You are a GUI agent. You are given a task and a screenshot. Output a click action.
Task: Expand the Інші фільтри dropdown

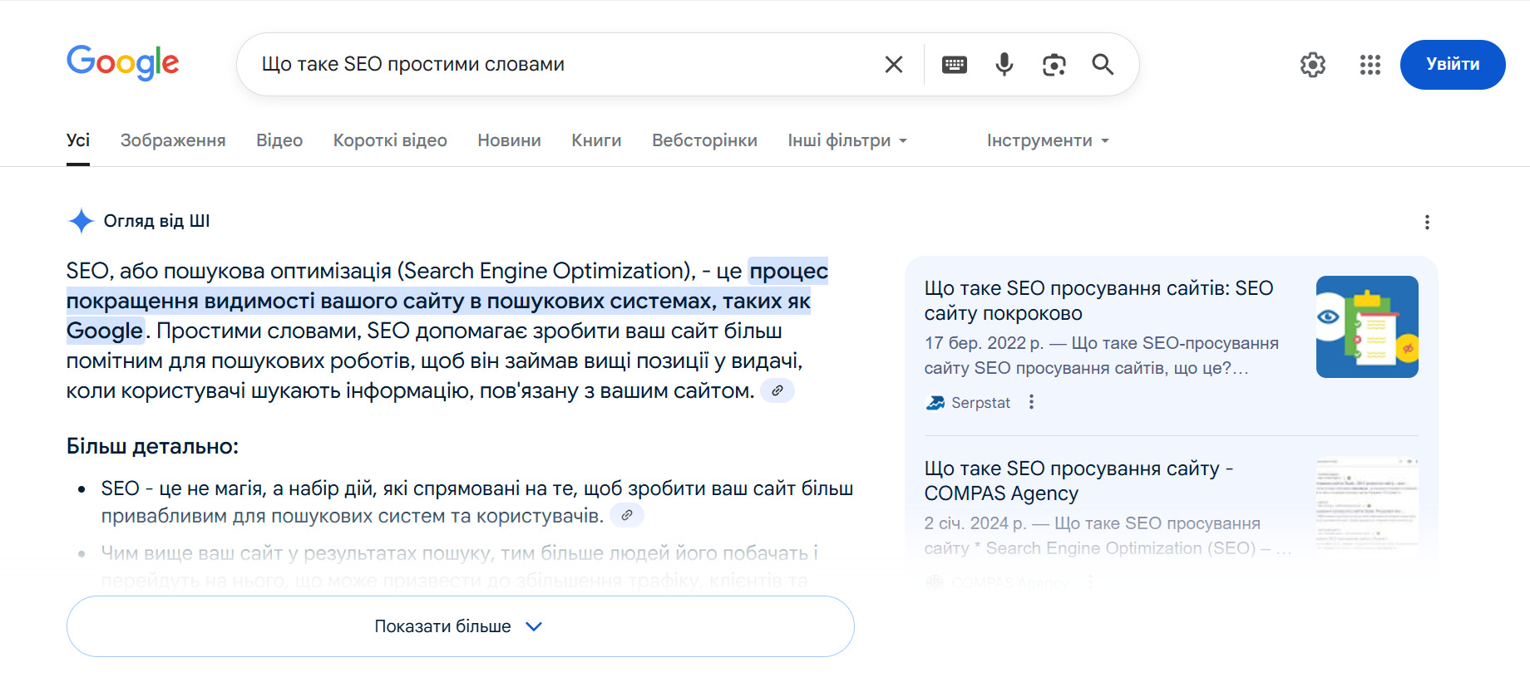click(x=847, y=140)
